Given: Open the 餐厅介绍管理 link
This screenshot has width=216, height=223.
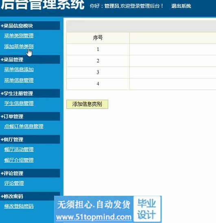Looking at the screenshot, I should click(x=19, y=160).
